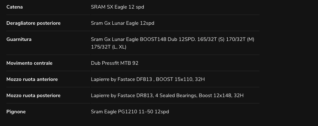318x126 pixels.
Task: Click the Pignone row label
Action: click(16, 112)
